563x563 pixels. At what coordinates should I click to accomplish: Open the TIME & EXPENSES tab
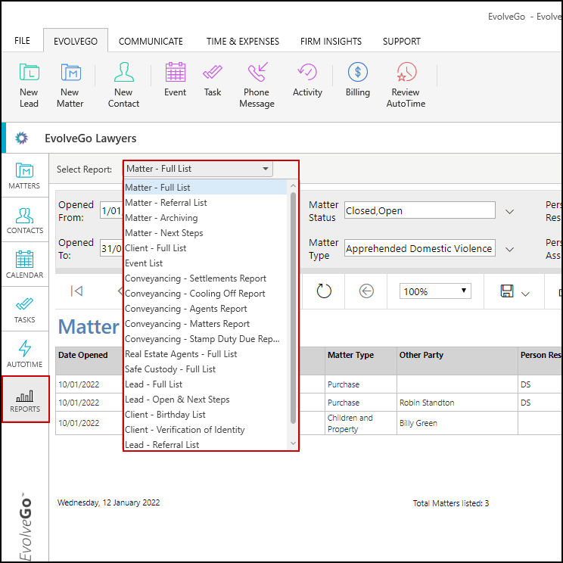(242, 42)
